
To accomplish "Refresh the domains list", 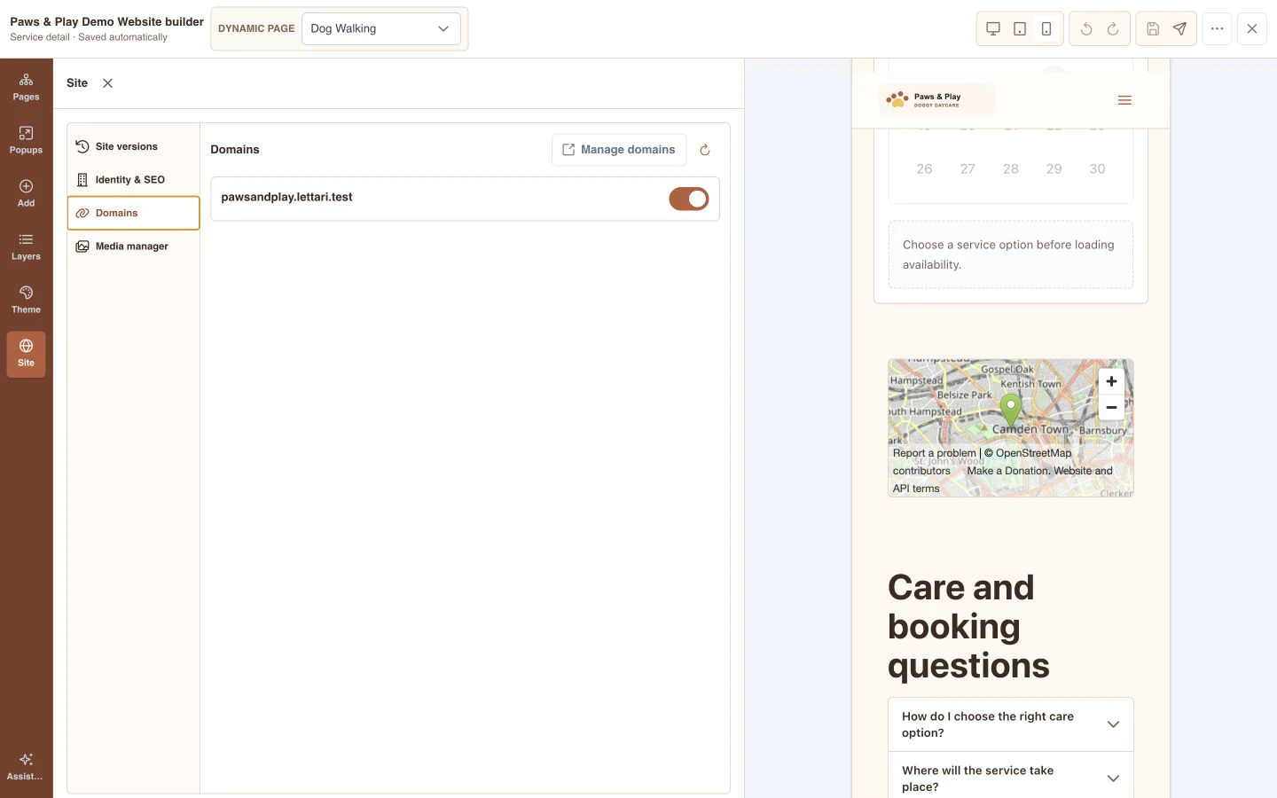I will point(705,150).
